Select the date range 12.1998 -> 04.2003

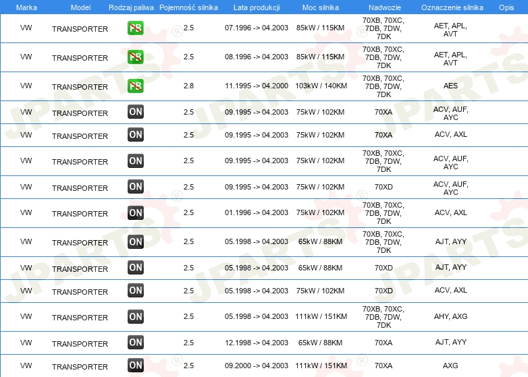point(257,343)
